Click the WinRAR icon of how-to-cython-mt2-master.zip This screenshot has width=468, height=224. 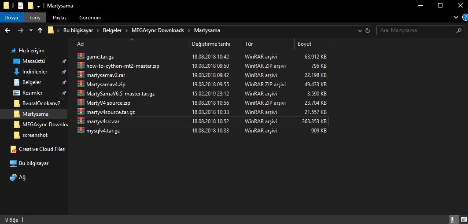pos(81,66)
